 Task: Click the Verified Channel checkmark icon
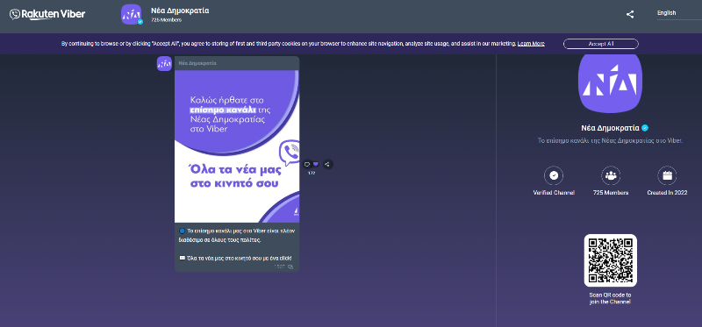pos(554,176)
